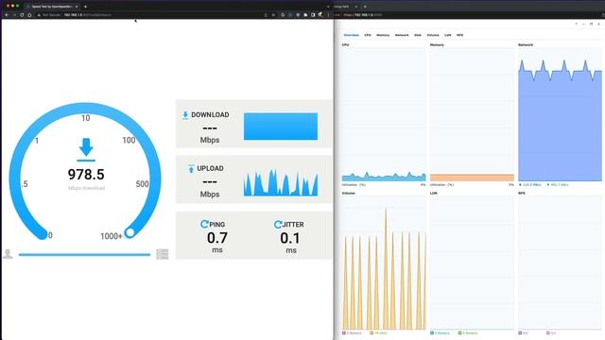Switch to the CPU tab

368,35
